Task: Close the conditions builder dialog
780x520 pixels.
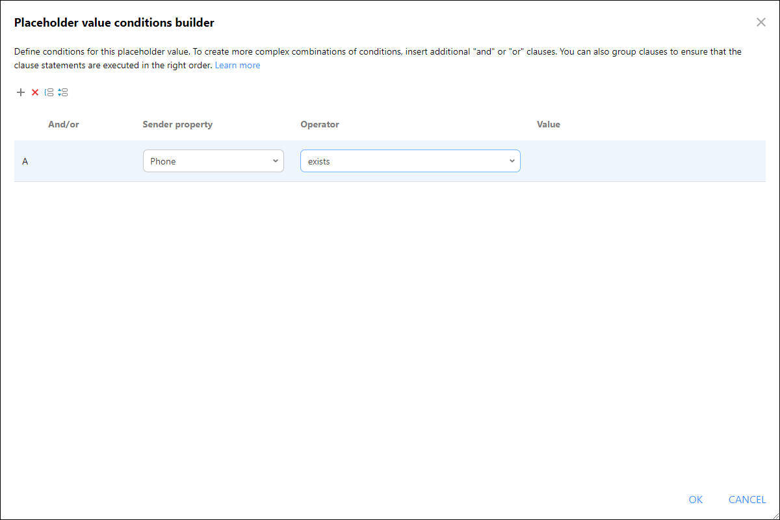Action: pyautogui.click(x=761, y=22)
